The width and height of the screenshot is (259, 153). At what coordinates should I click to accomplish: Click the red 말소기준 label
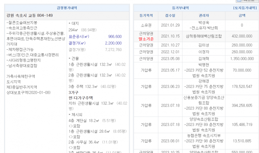point(144,39)
